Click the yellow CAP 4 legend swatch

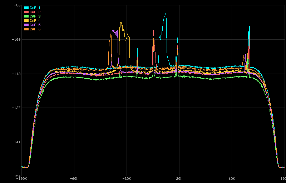[x=26, y=21]
